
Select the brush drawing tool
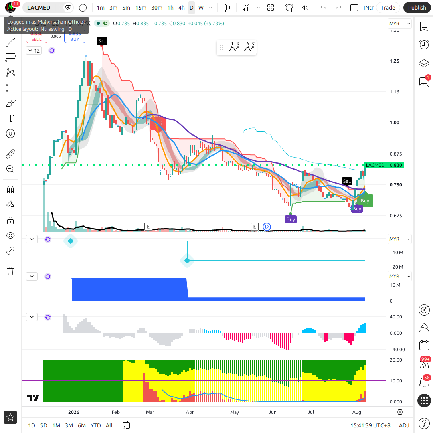point(10,103)
